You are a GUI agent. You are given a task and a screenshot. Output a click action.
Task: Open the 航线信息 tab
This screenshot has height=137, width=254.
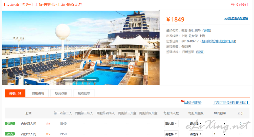click(84, 93)
